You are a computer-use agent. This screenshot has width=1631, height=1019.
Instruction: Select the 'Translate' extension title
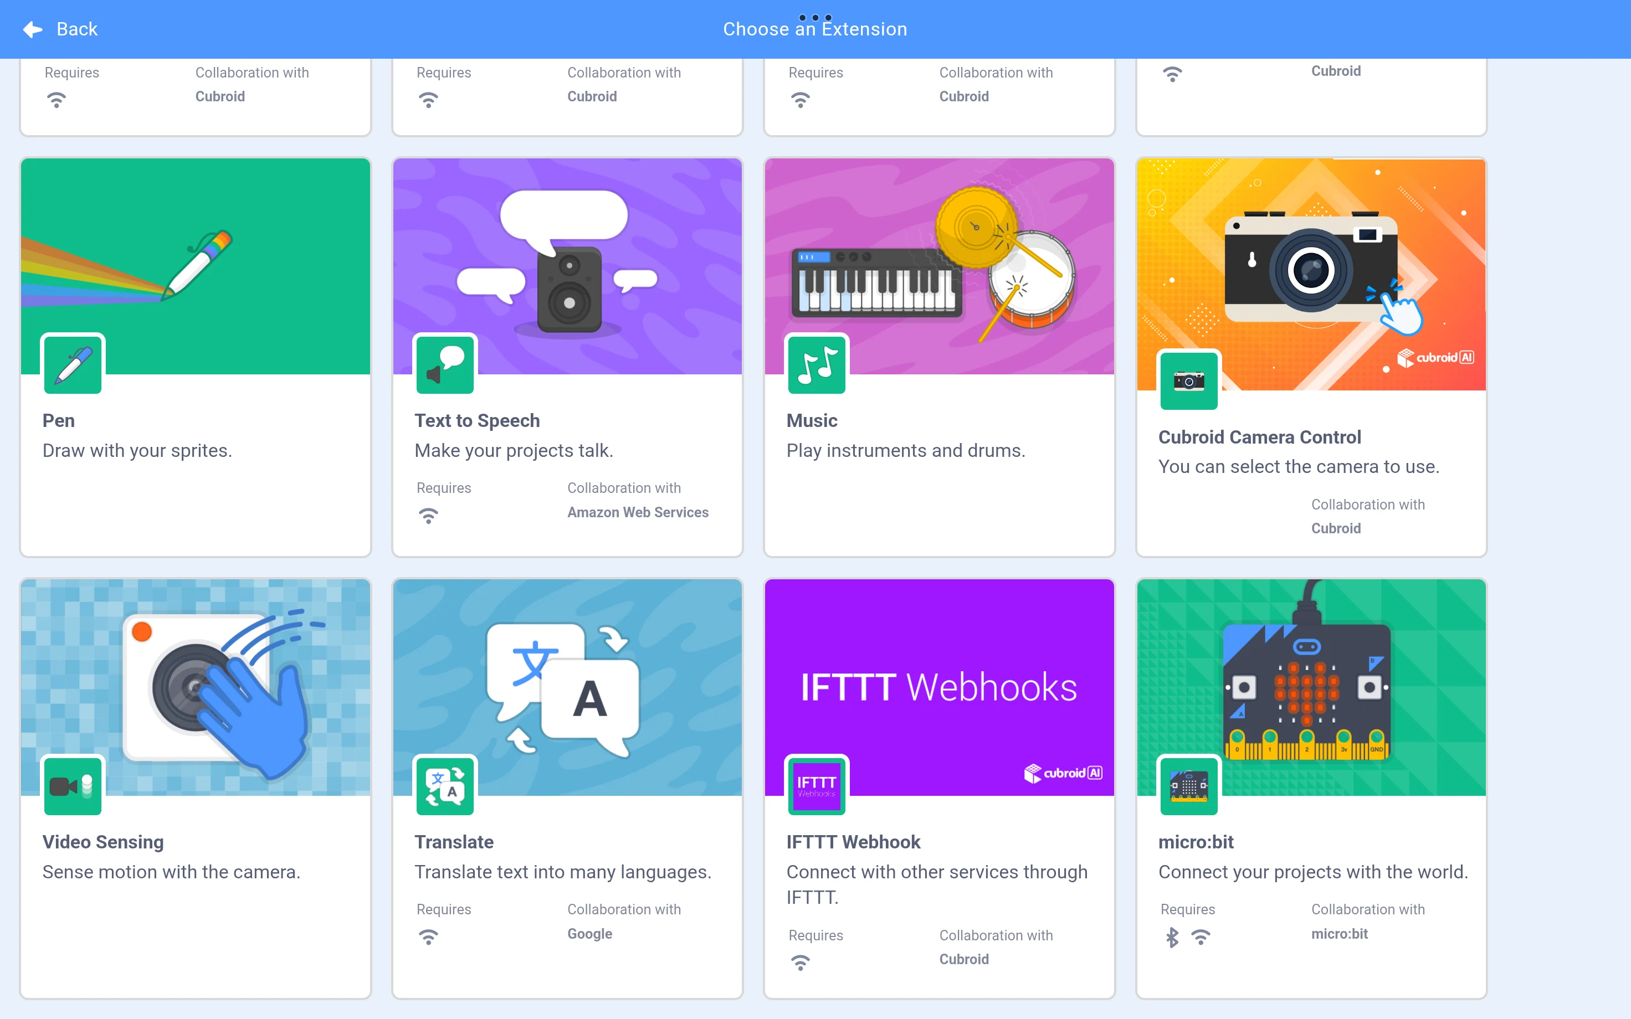(454, 842)
